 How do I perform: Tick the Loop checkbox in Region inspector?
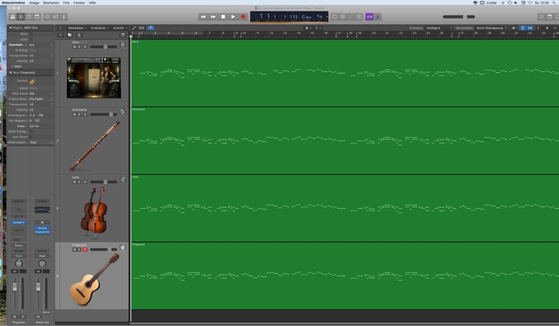point(31,40)
